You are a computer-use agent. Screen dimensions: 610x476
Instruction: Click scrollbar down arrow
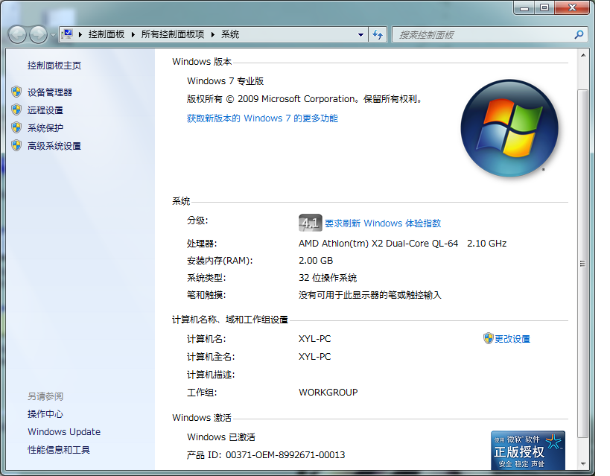tap(582, 463)
